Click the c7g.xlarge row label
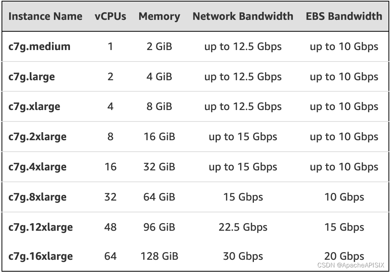The image size is (390, 272). (x=34, y=107)
